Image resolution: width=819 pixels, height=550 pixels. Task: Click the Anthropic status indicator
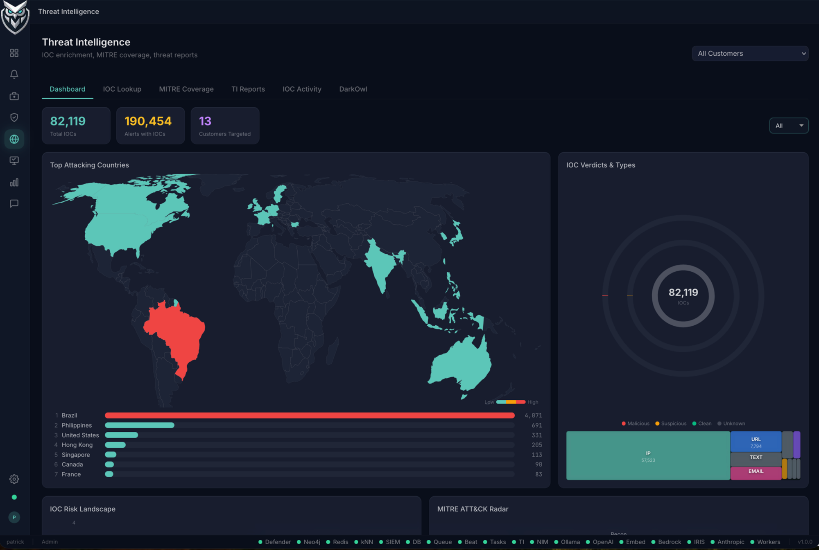coord(727,542)
